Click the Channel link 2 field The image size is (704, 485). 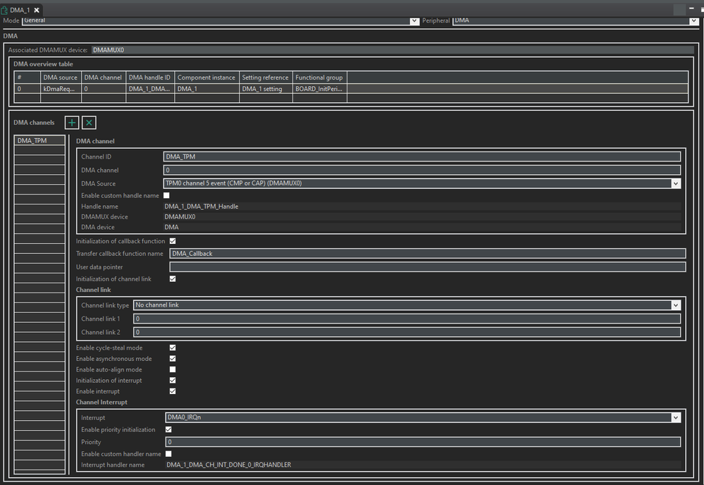(407, 332)
